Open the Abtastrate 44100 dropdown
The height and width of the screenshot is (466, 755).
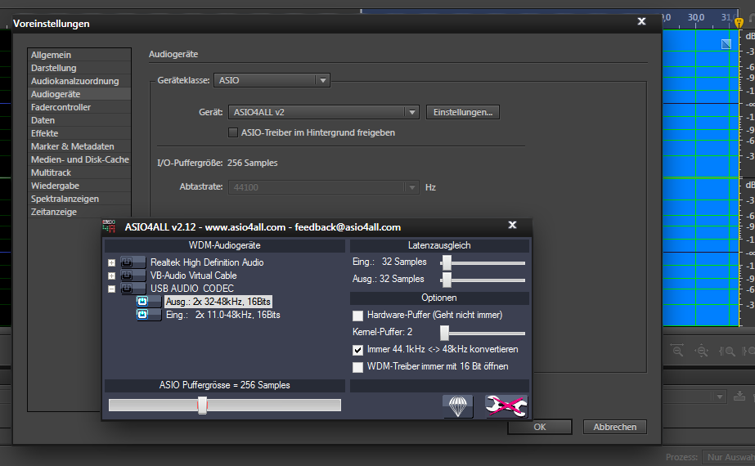(x=324, y=187)
